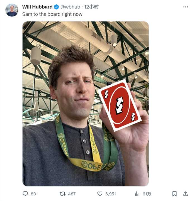Click the @wbhub handle

70,7
